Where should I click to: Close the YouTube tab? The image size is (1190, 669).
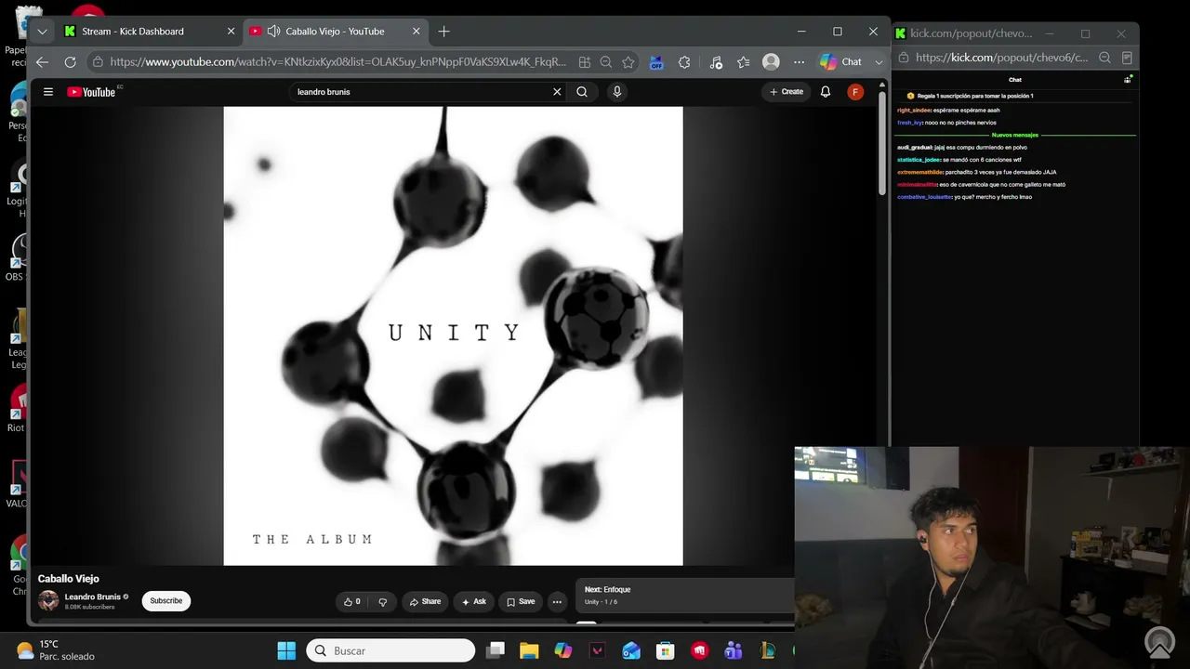[416, 32]
